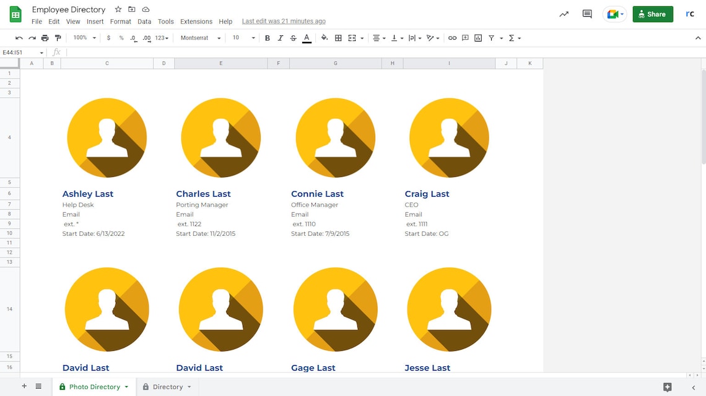Screen dimensions: 706x396
Task: Toggle strikethrough formatting
Action: pos(293,38)
